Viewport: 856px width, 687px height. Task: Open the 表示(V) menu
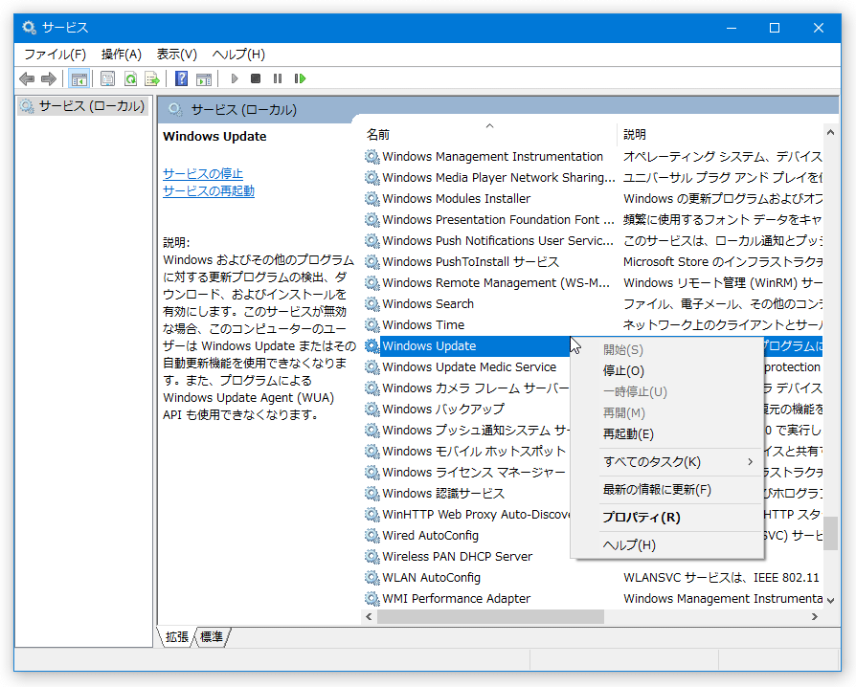coord(176,55)
